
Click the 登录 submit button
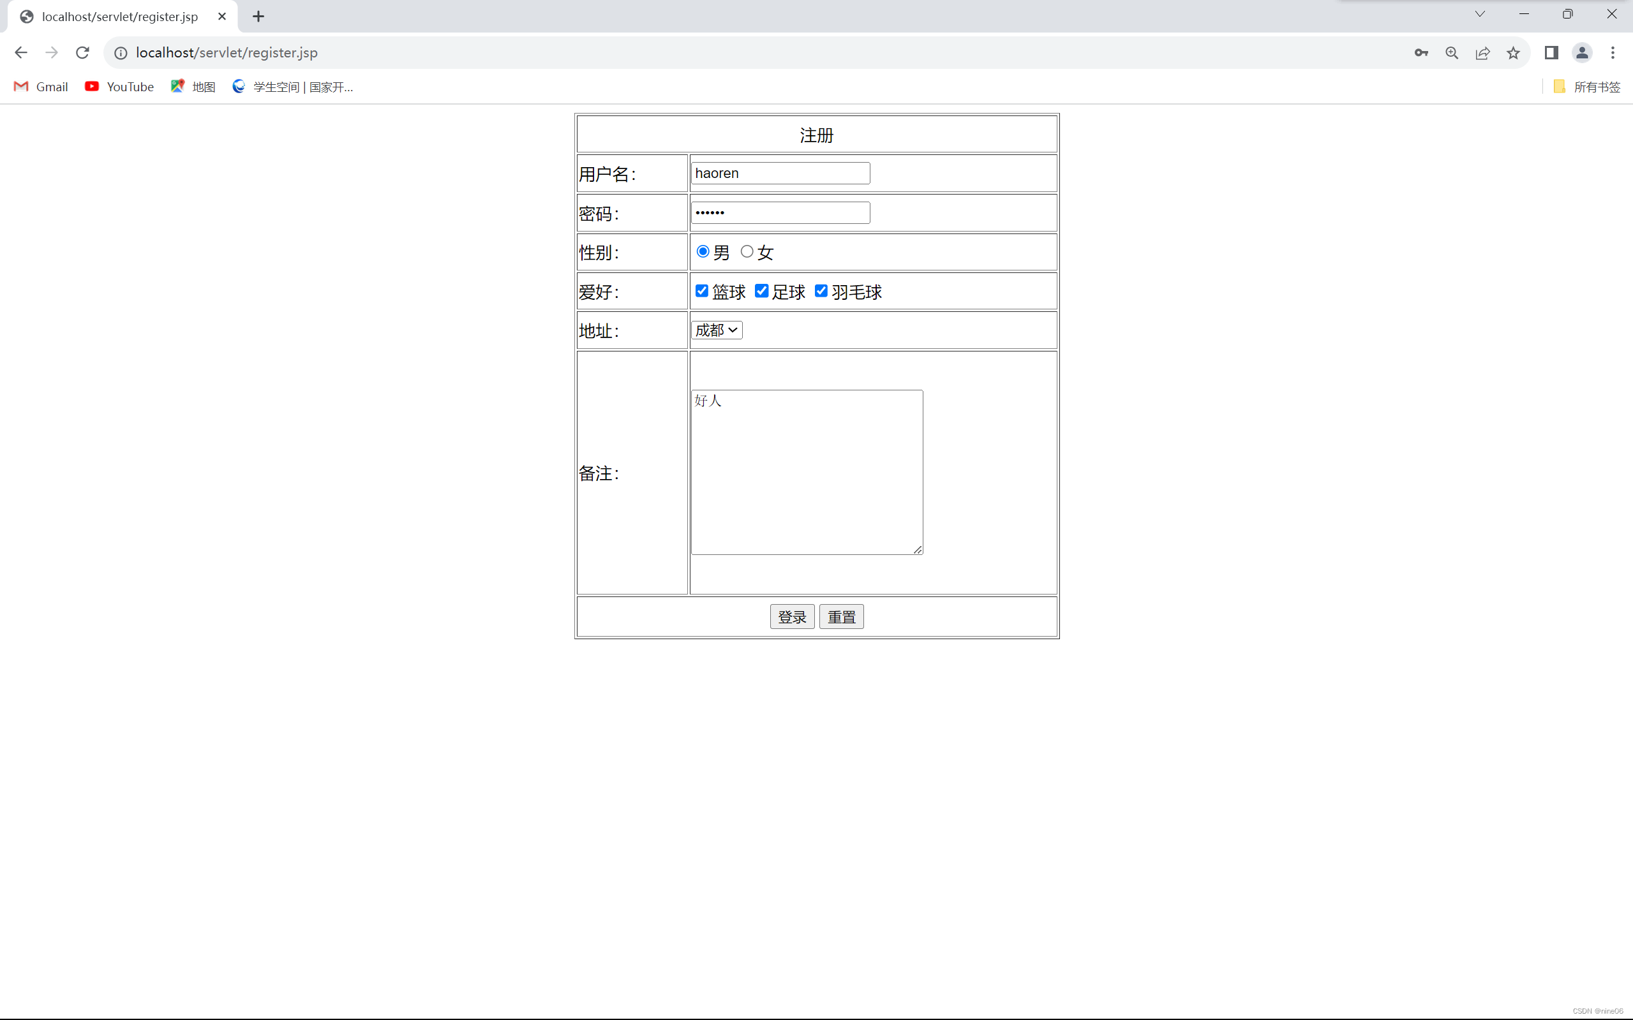(791, 616)
